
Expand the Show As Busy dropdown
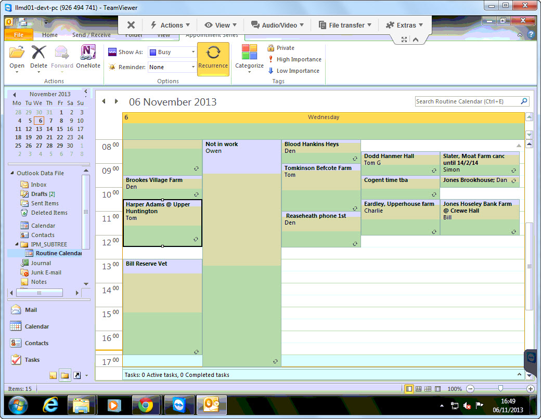coord(193,52)
